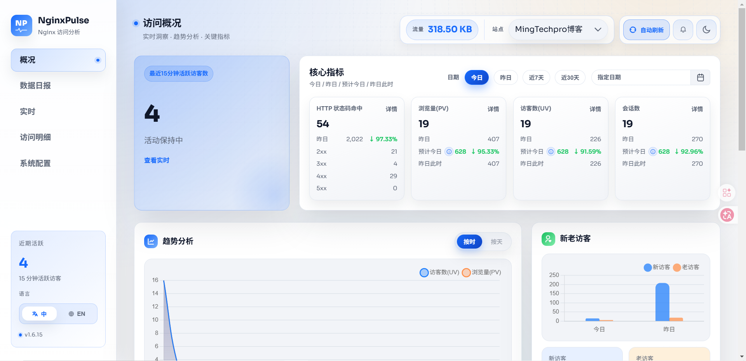Screen dimensions: 746x361
Task: Click the 4xx status count row
Action: coord(357,176)
